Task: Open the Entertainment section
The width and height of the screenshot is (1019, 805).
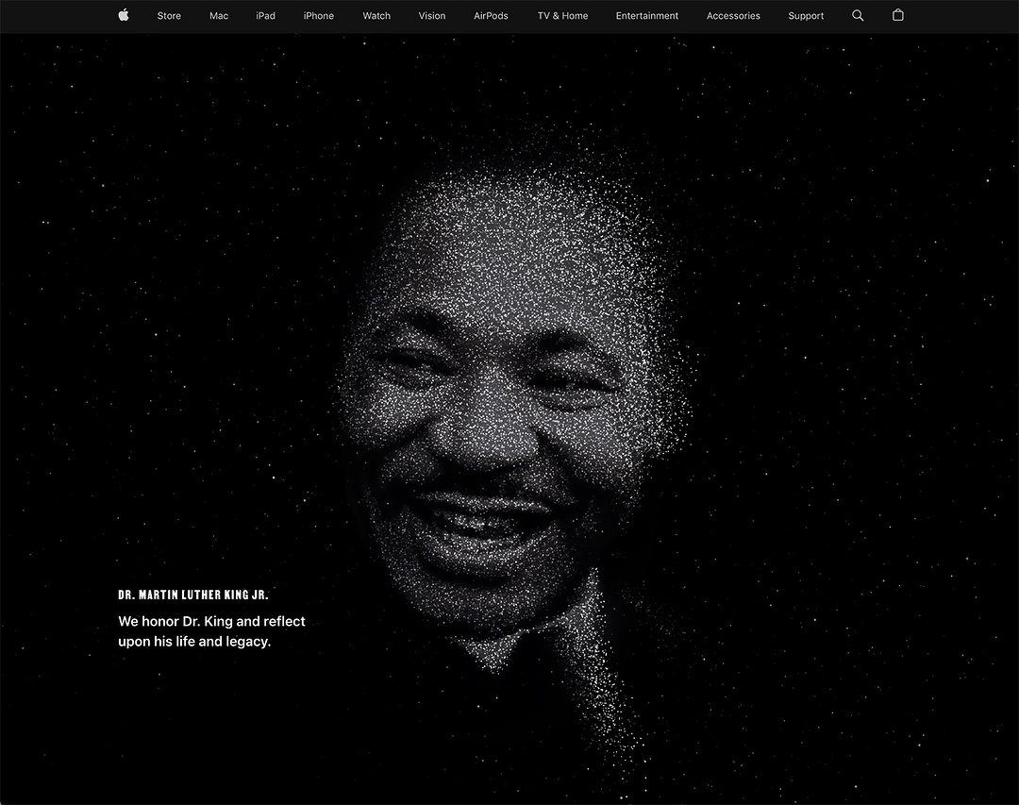Action: (x=647, y=16)
